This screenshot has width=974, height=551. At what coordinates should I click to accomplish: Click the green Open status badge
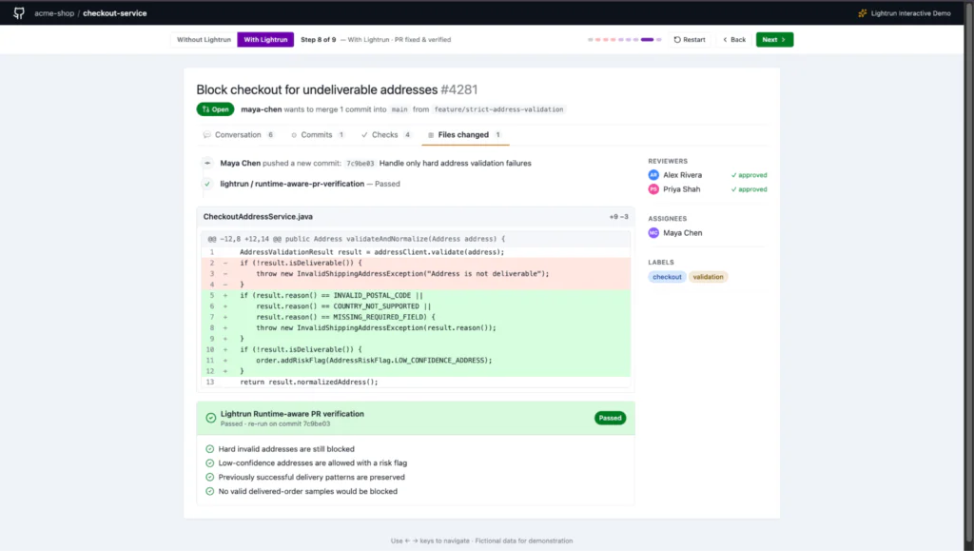(x=216, y=109)
